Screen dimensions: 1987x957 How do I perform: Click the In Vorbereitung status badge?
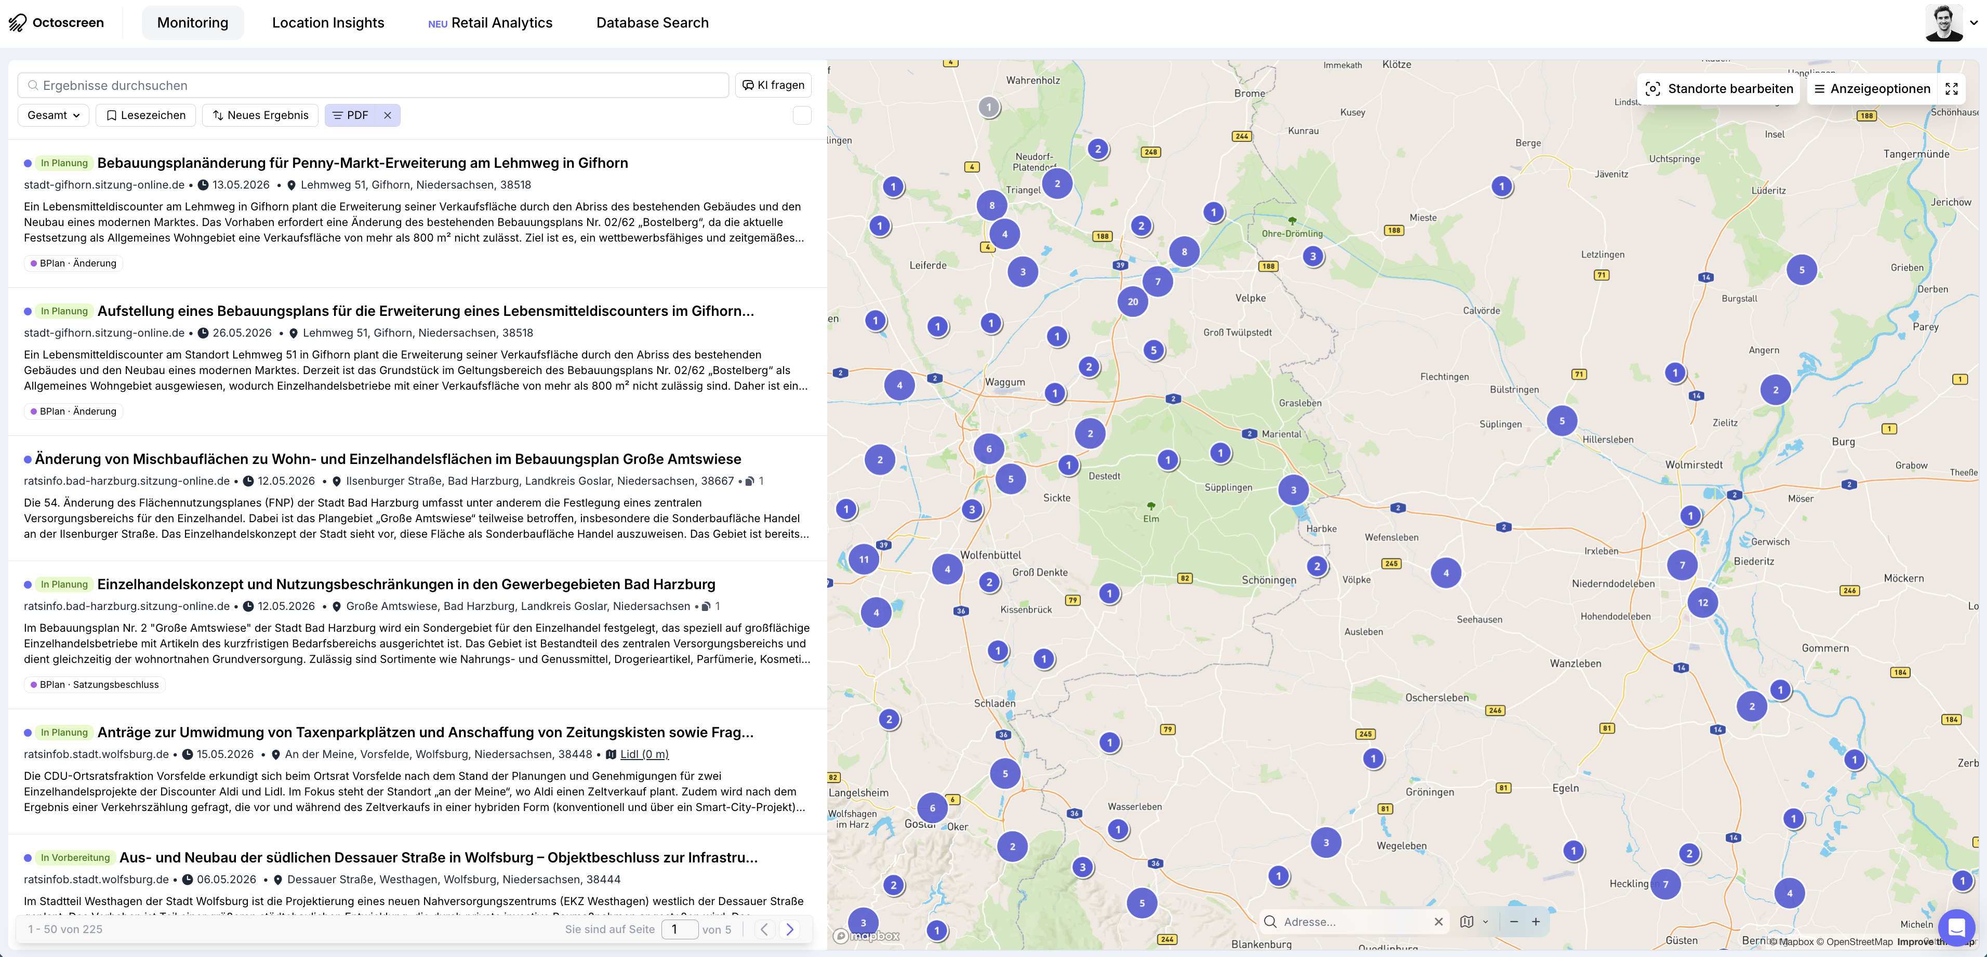click(x=75, y=858)
